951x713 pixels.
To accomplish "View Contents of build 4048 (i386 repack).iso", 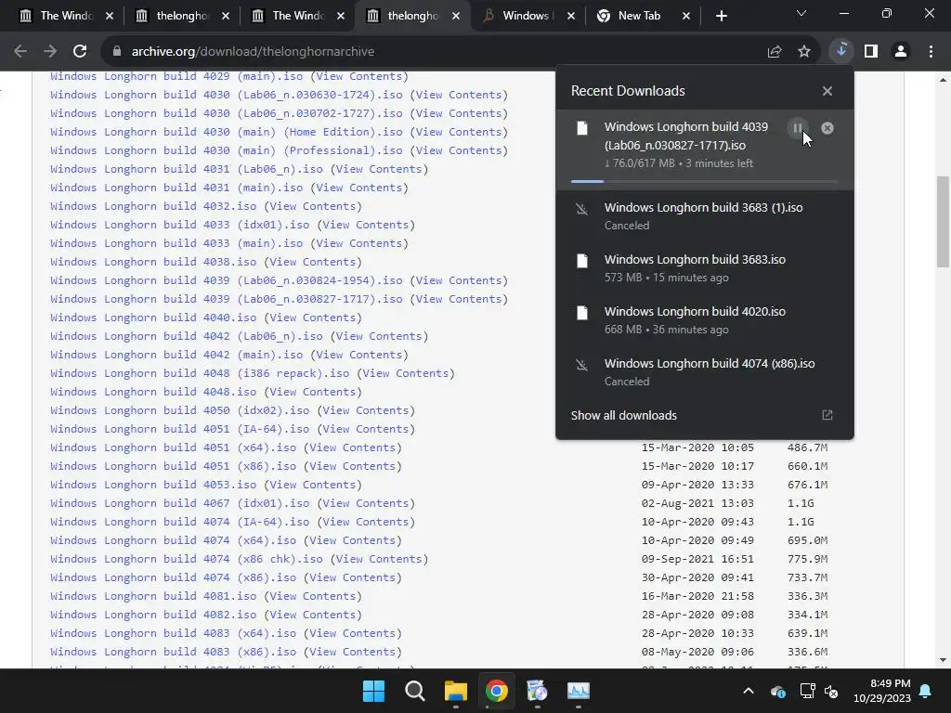I will [x=406, y=373].
